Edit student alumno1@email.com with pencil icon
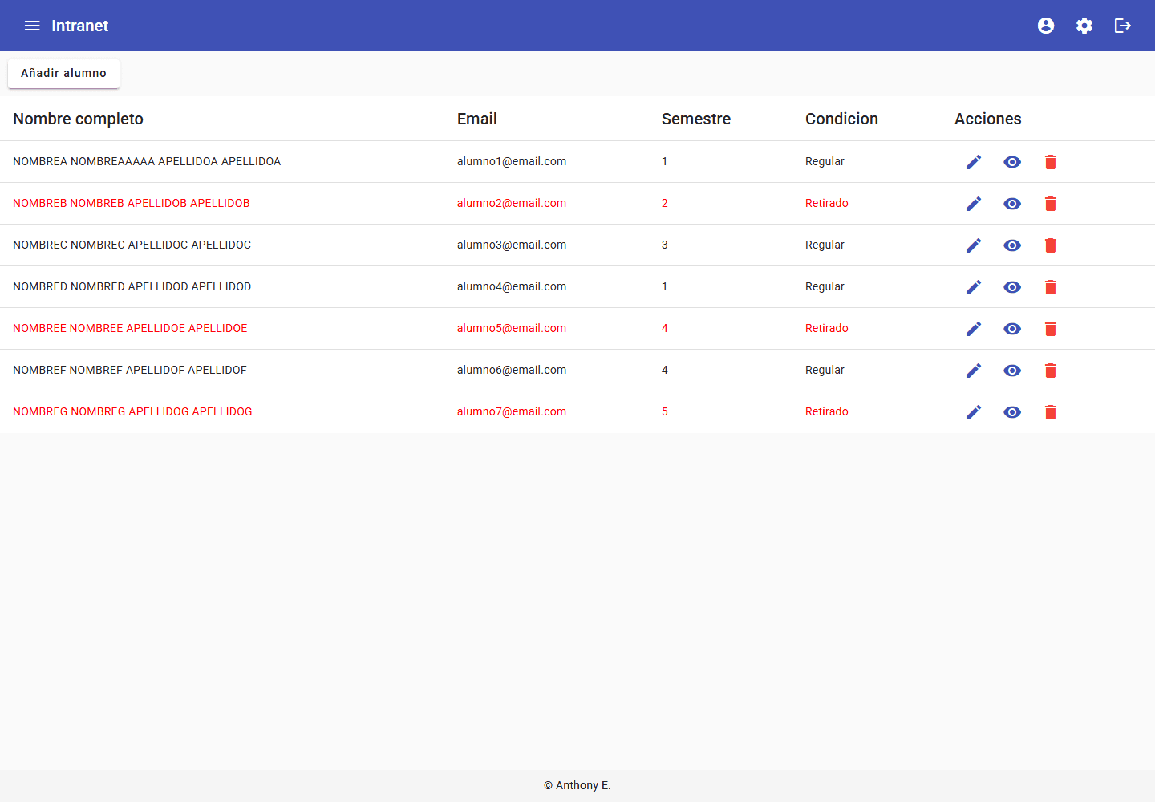 click(x=974, y=162)
